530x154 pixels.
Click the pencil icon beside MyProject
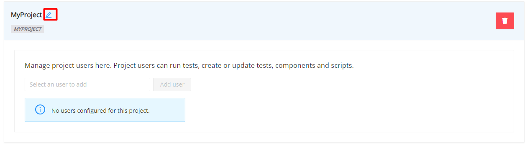coord(49,15)
